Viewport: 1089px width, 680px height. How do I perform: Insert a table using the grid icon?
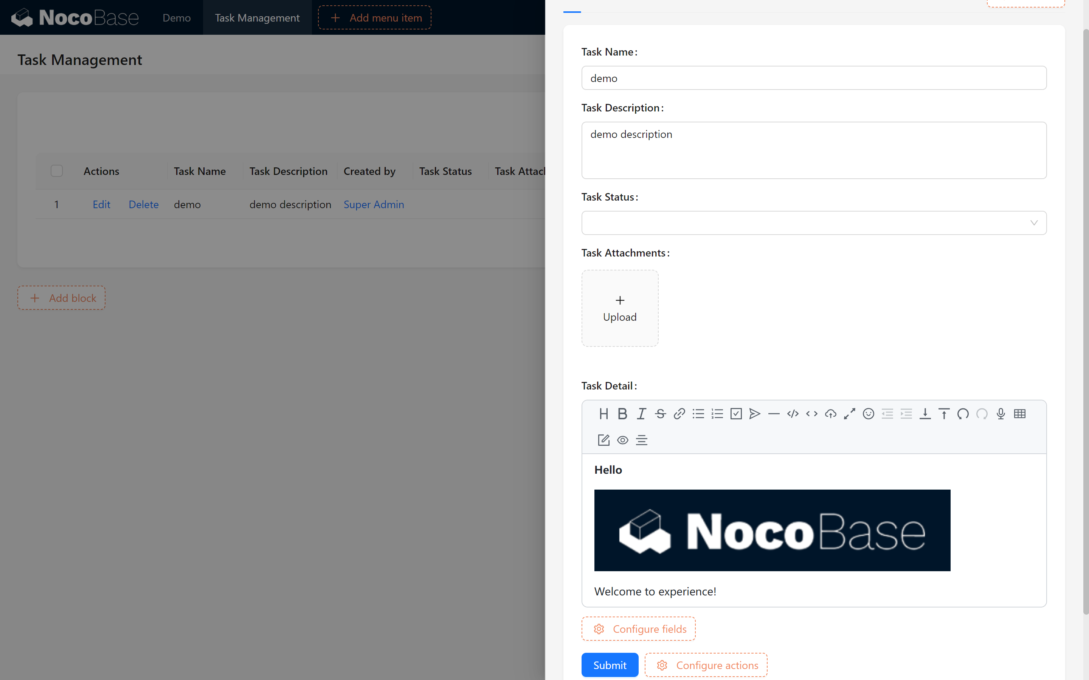1019,414
